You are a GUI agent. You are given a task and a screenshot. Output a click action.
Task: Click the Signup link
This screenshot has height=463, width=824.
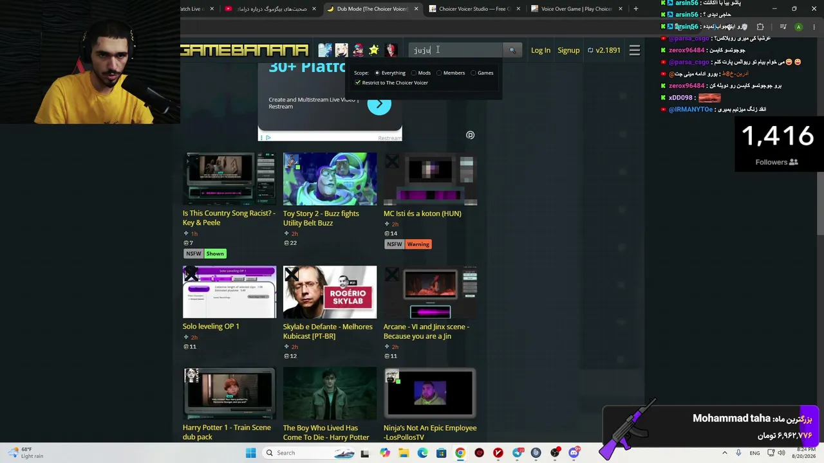[568, 50]
